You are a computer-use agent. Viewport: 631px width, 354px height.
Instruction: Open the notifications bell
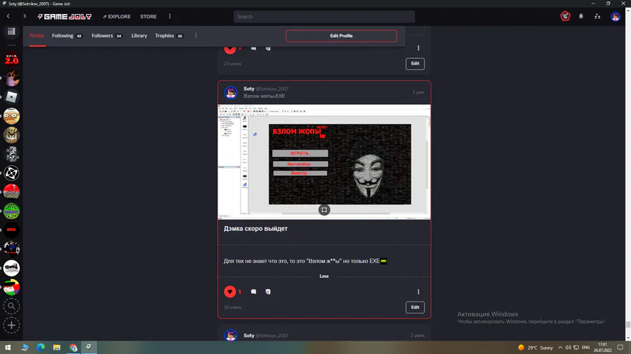click(581, 17)
